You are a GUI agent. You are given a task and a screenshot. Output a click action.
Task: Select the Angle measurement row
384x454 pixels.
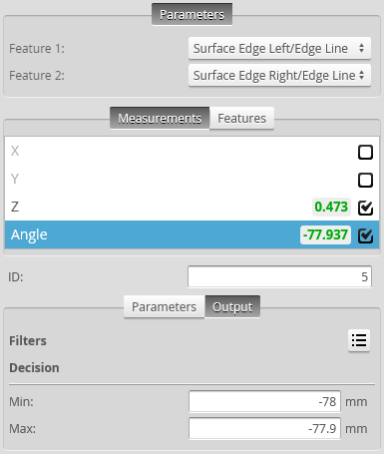(192, 234)
